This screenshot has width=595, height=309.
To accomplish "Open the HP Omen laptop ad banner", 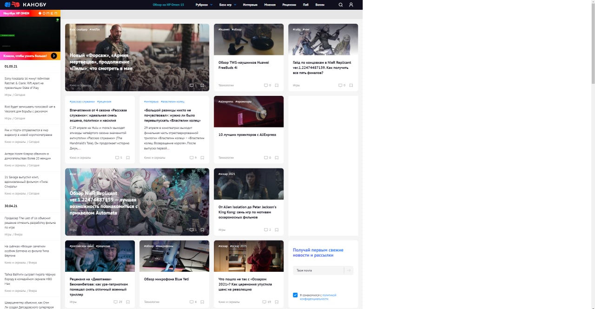I will [x=30, y=35].
